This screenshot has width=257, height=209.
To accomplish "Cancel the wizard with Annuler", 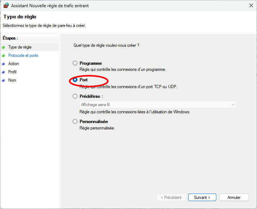I will [x=234, y=197].
